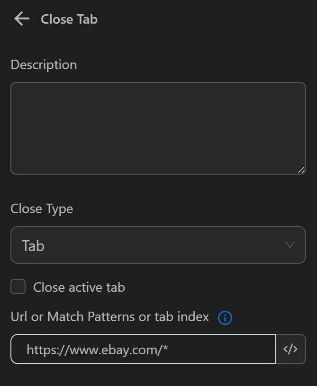Screen dimensions: 317x386
Task: Select the Close Tab header title
Action: click(x=69, y=19)
